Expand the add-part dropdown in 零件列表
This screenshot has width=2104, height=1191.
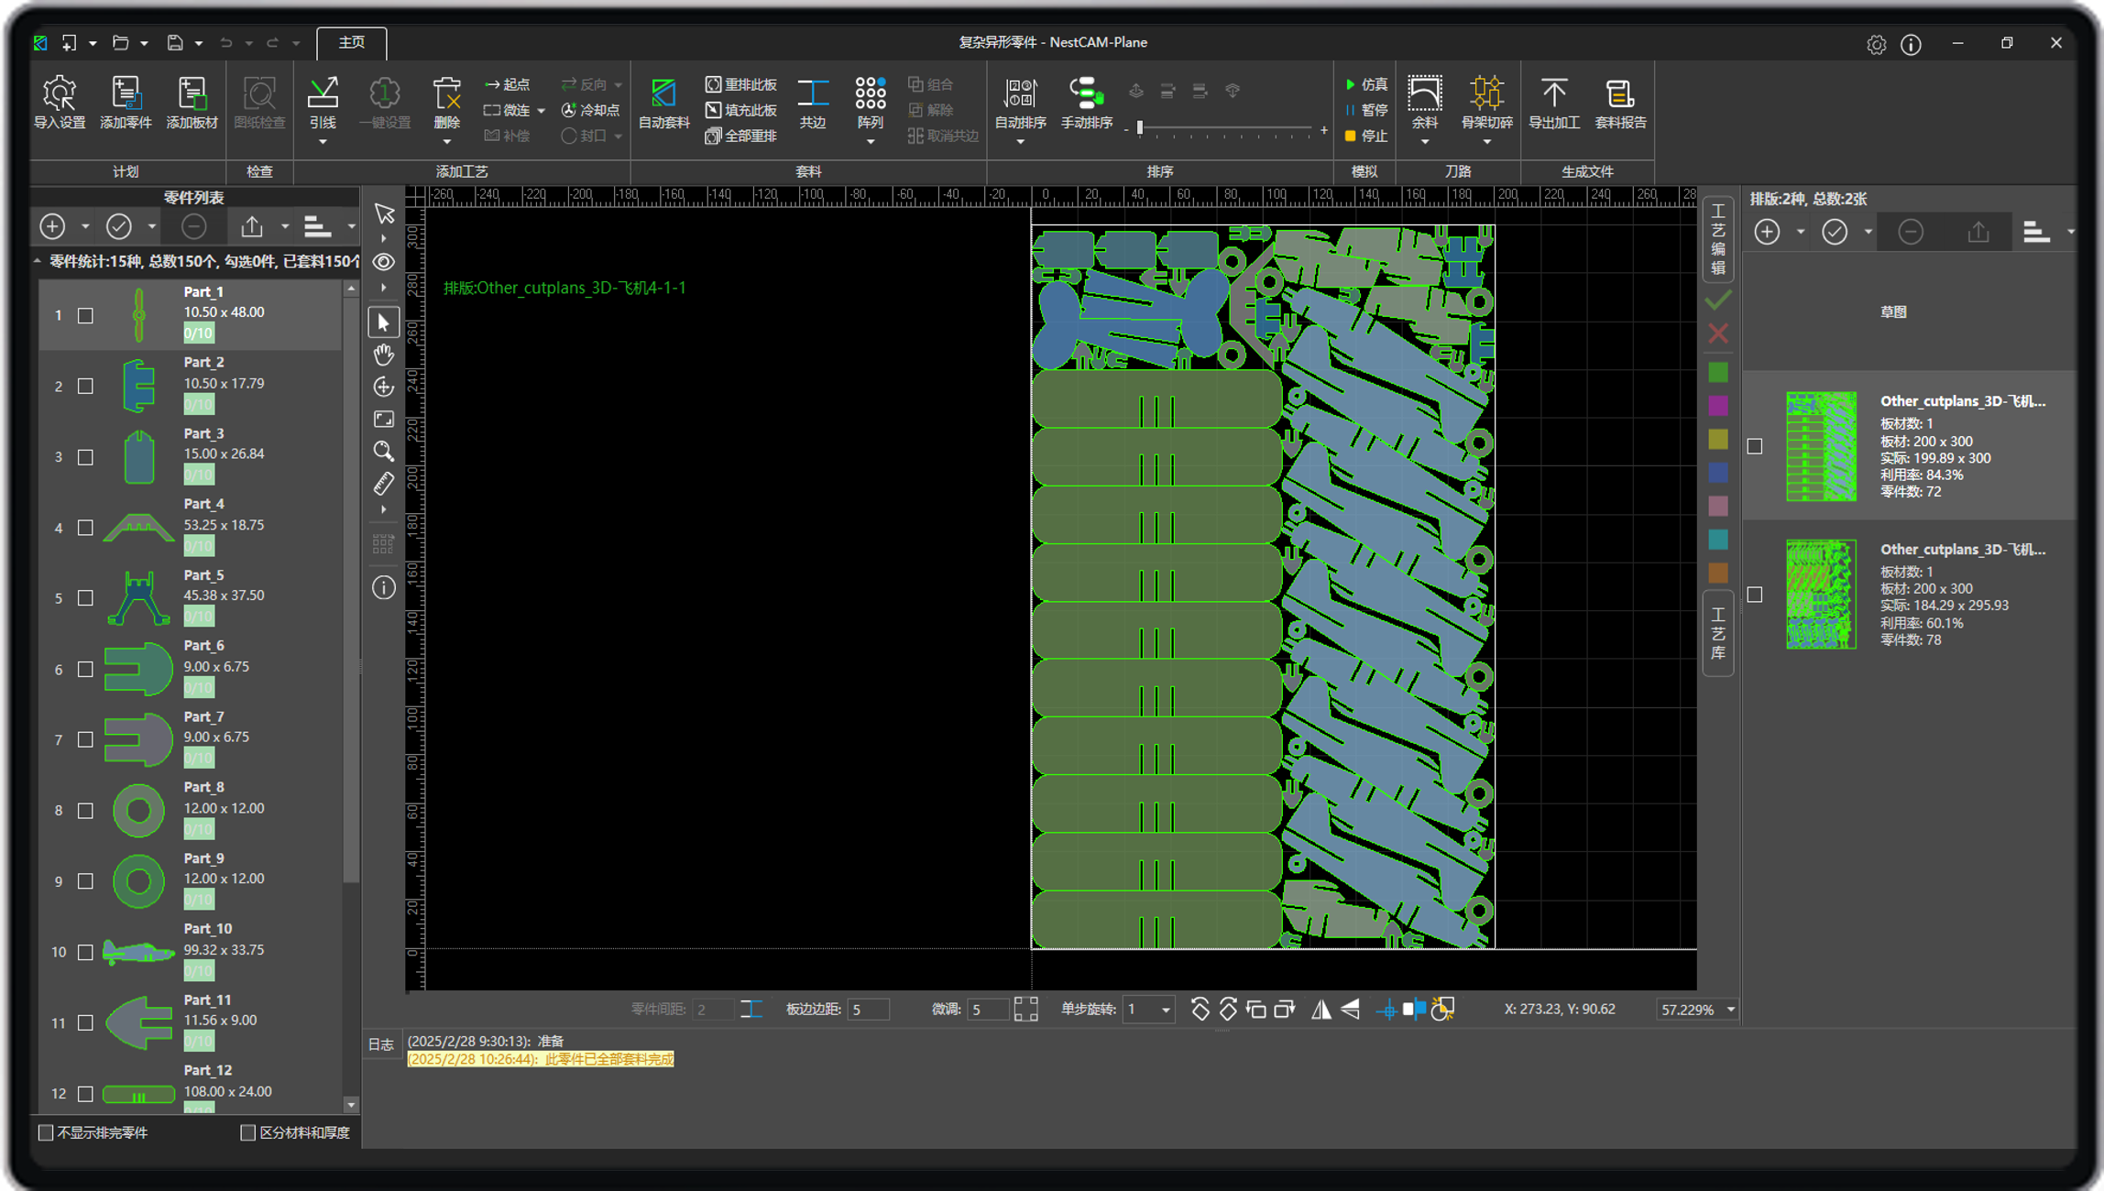[84, 226]
